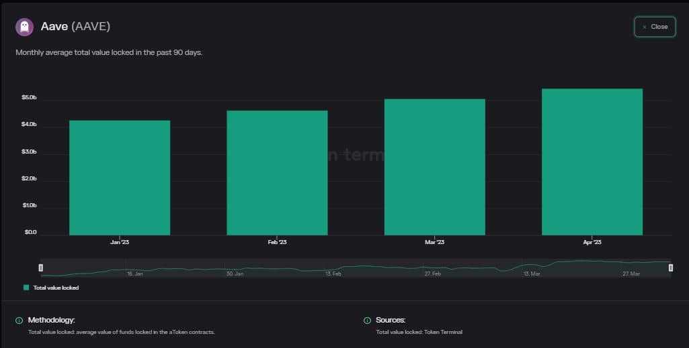689x348 pixels.
Task: Click the Mar '23 x-axis label
Action: click(x=435, y=242)
